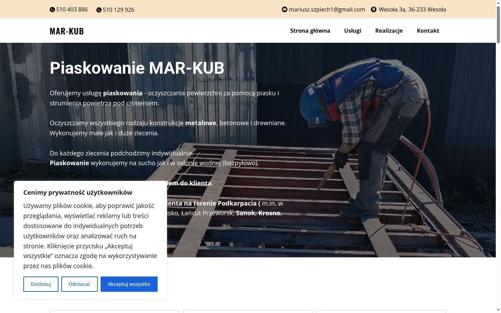
Task: Click the scrollbar down arrow
Action: [x=498, y=310]
